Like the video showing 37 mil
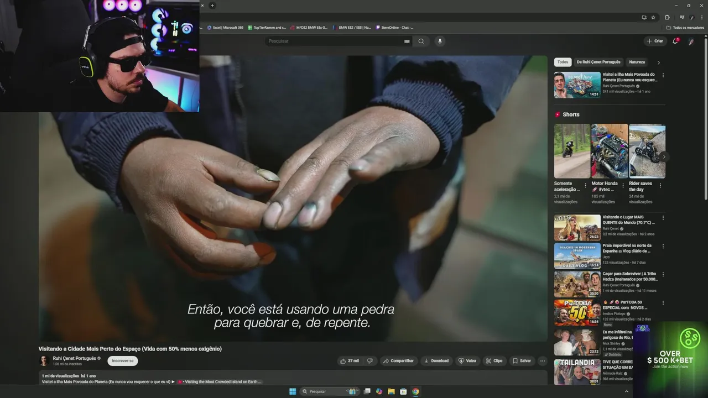Screen dimensions: 708x398 (x=350, y=361)
